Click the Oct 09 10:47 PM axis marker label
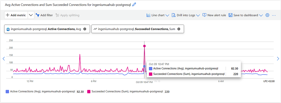The height and width of the screenshot is (103, 281). click(144, 82)
